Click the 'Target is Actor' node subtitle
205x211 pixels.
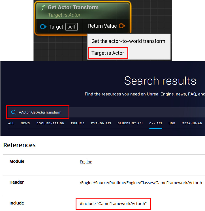64,15
